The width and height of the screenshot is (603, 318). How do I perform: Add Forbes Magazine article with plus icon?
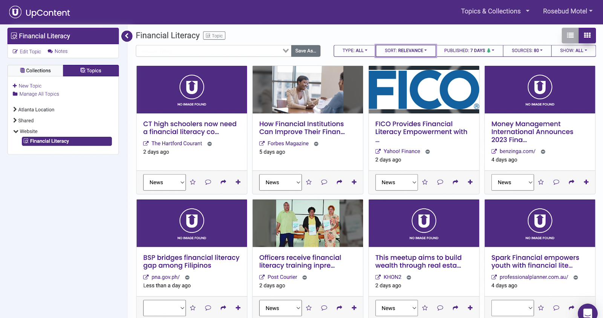coord(354,182)
